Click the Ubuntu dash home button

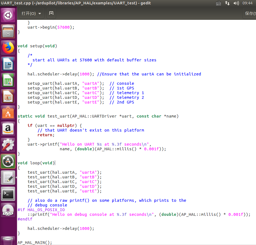point(8,15)
